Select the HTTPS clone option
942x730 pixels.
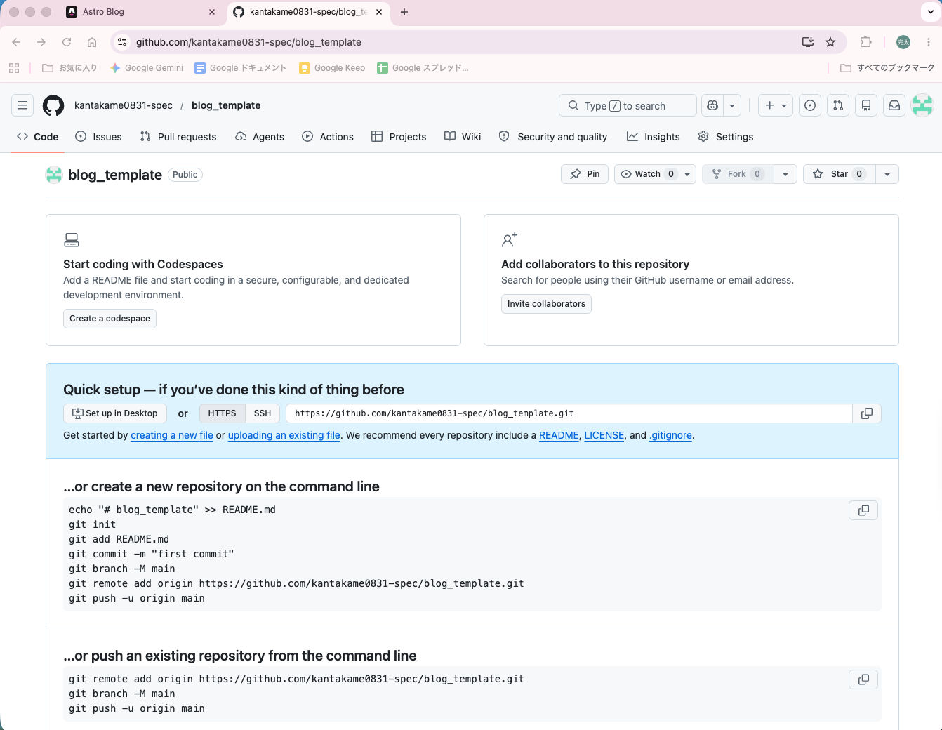pos(222,413)
